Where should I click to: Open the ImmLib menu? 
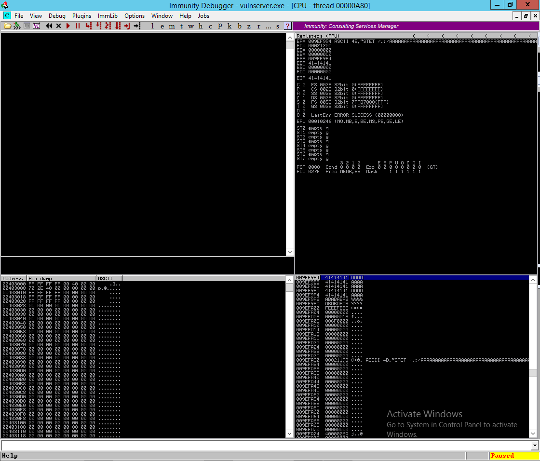108,16
